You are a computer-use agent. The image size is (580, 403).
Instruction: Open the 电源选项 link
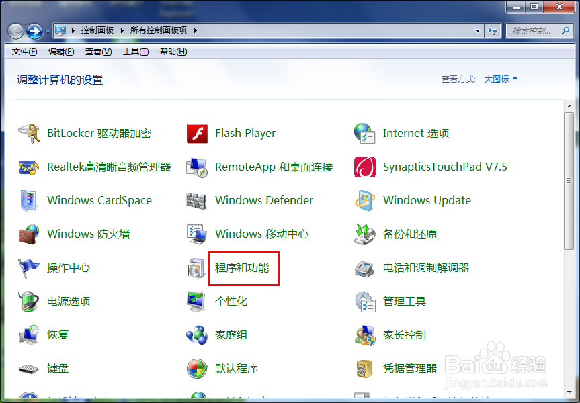69,302
